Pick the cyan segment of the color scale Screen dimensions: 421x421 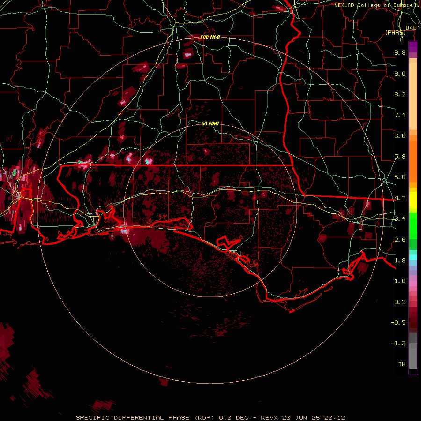click(413, 257)
